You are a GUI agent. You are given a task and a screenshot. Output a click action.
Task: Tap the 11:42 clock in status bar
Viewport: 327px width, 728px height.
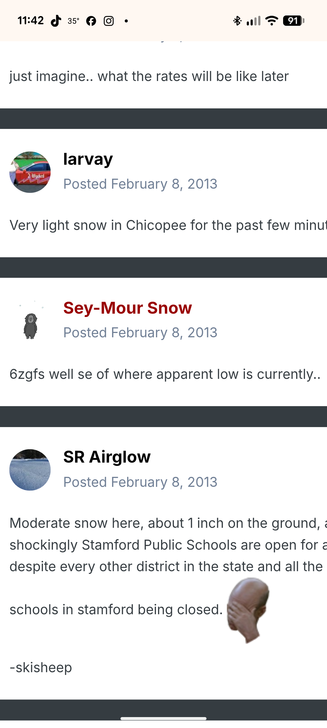pos(31,21)
